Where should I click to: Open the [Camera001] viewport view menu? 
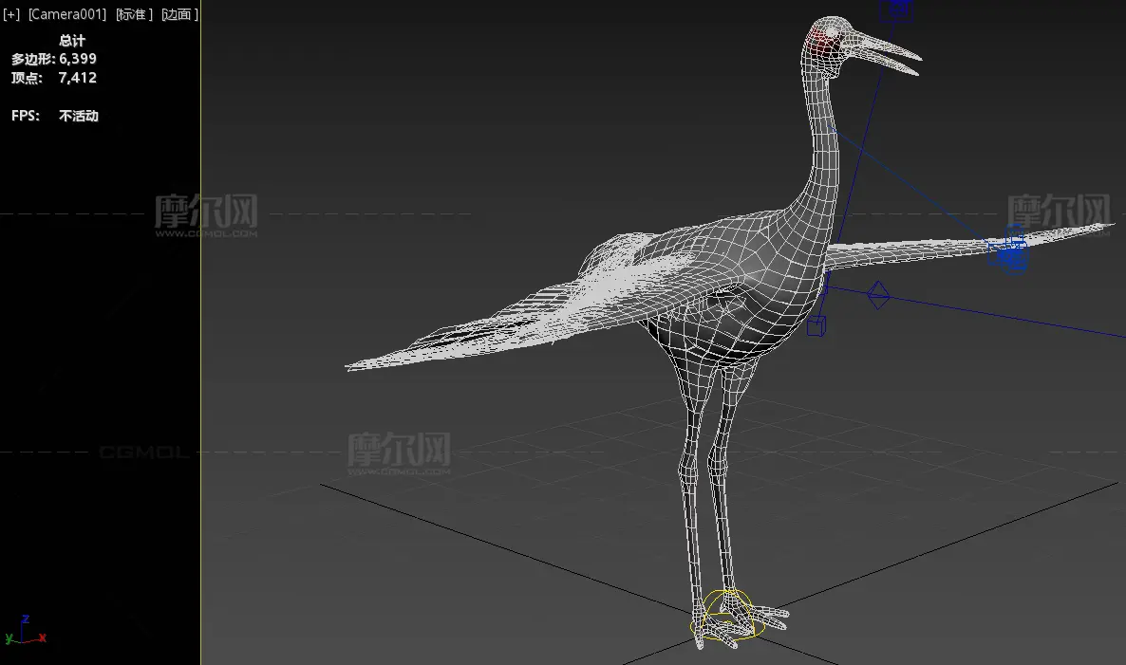click(66, 15)
